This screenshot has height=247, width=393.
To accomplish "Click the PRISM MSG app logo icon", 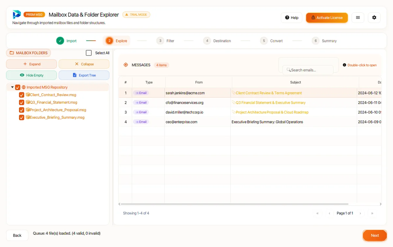I will pos(17,15).
